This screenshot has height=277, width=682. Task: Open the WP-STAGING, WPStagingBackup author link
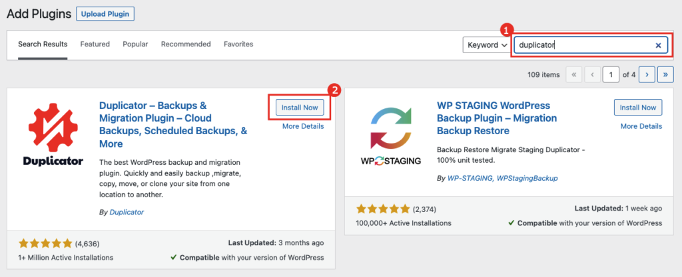click(502, 178)
